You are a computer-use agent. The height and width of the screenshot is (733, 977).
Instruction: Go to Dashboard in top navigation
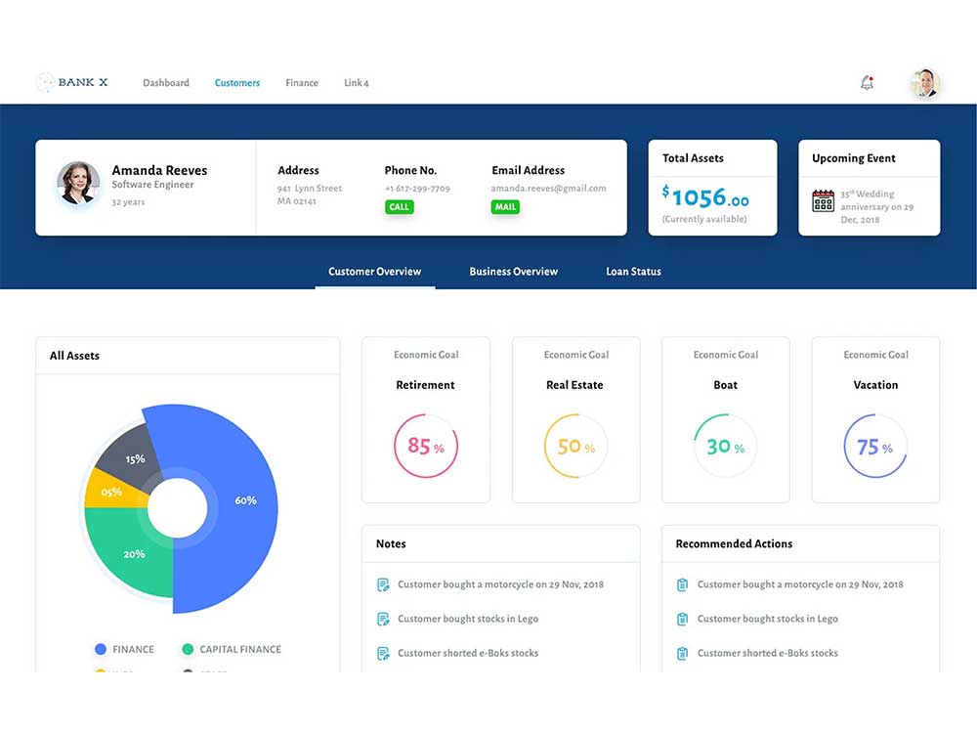[x=166, y=83]
